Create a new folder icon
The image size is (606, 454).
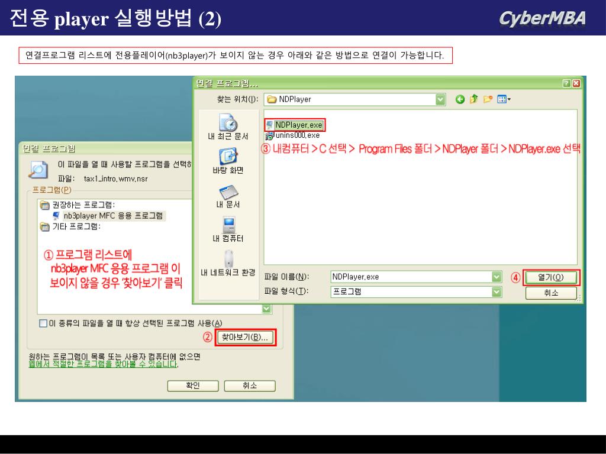point(488,99)
